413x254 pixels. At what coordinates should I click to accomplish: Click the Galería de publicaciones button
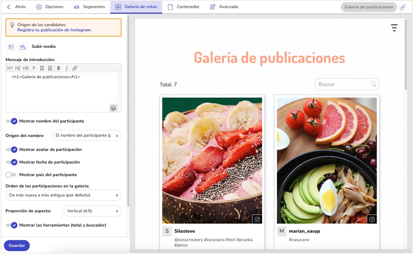pos(369,7)
